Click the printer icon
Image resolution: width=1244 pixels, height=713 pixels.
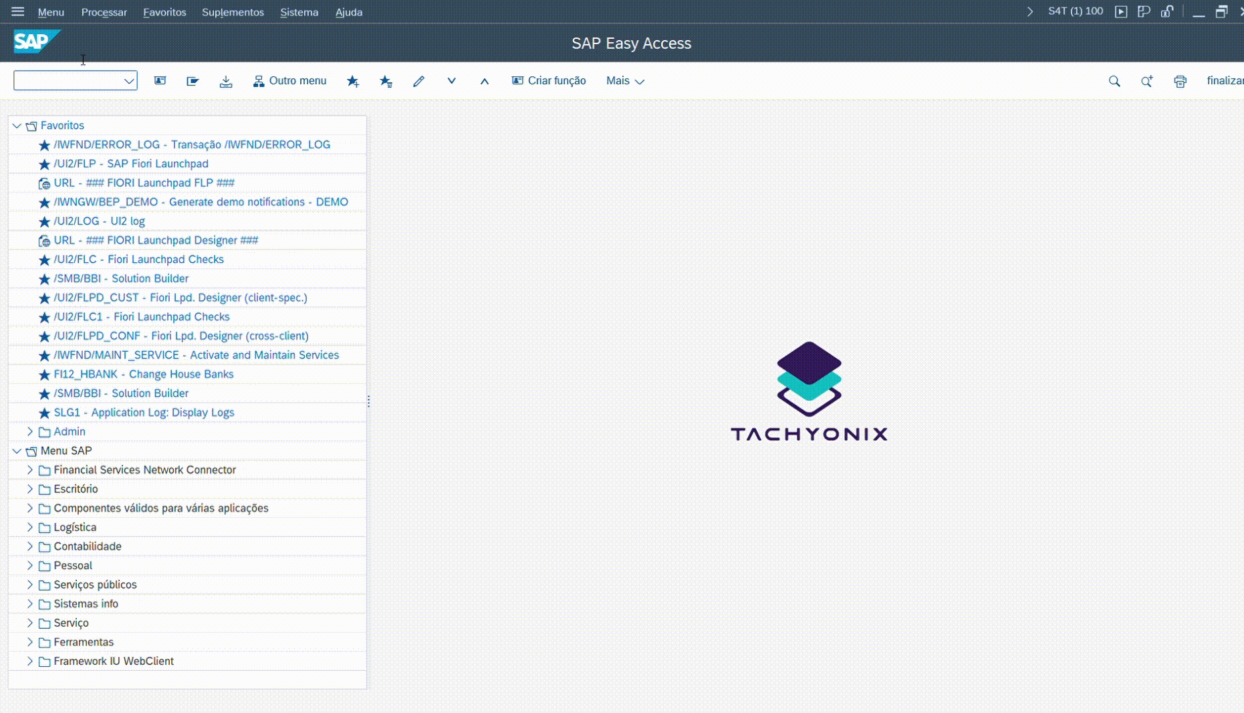1180,81
